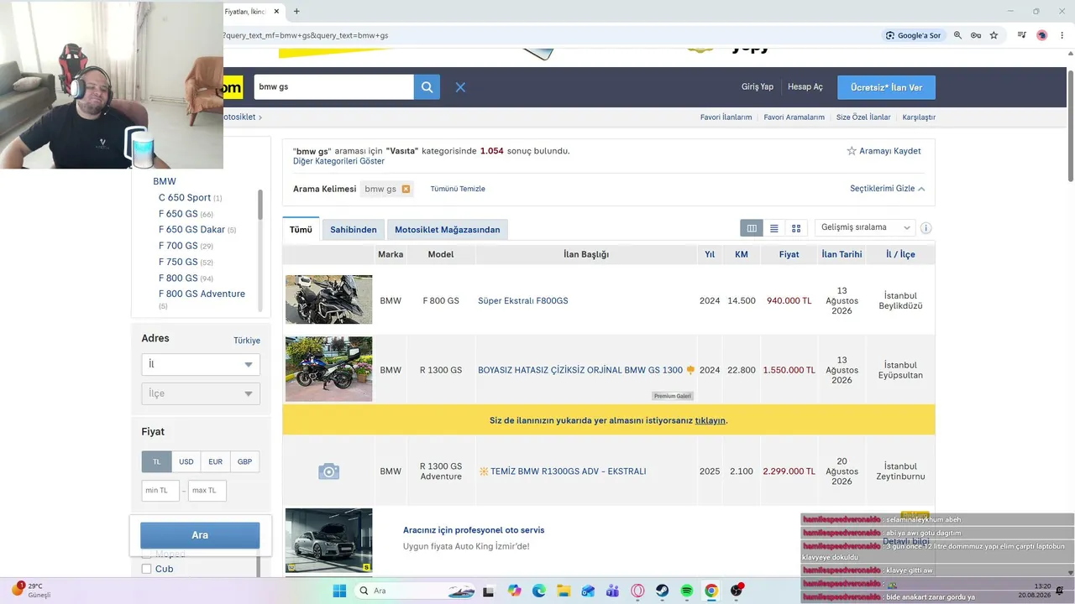Click the info icon beside sorting dropdown
The height and width of the screenshot is (604, 1075).
[x=926, y=228]
